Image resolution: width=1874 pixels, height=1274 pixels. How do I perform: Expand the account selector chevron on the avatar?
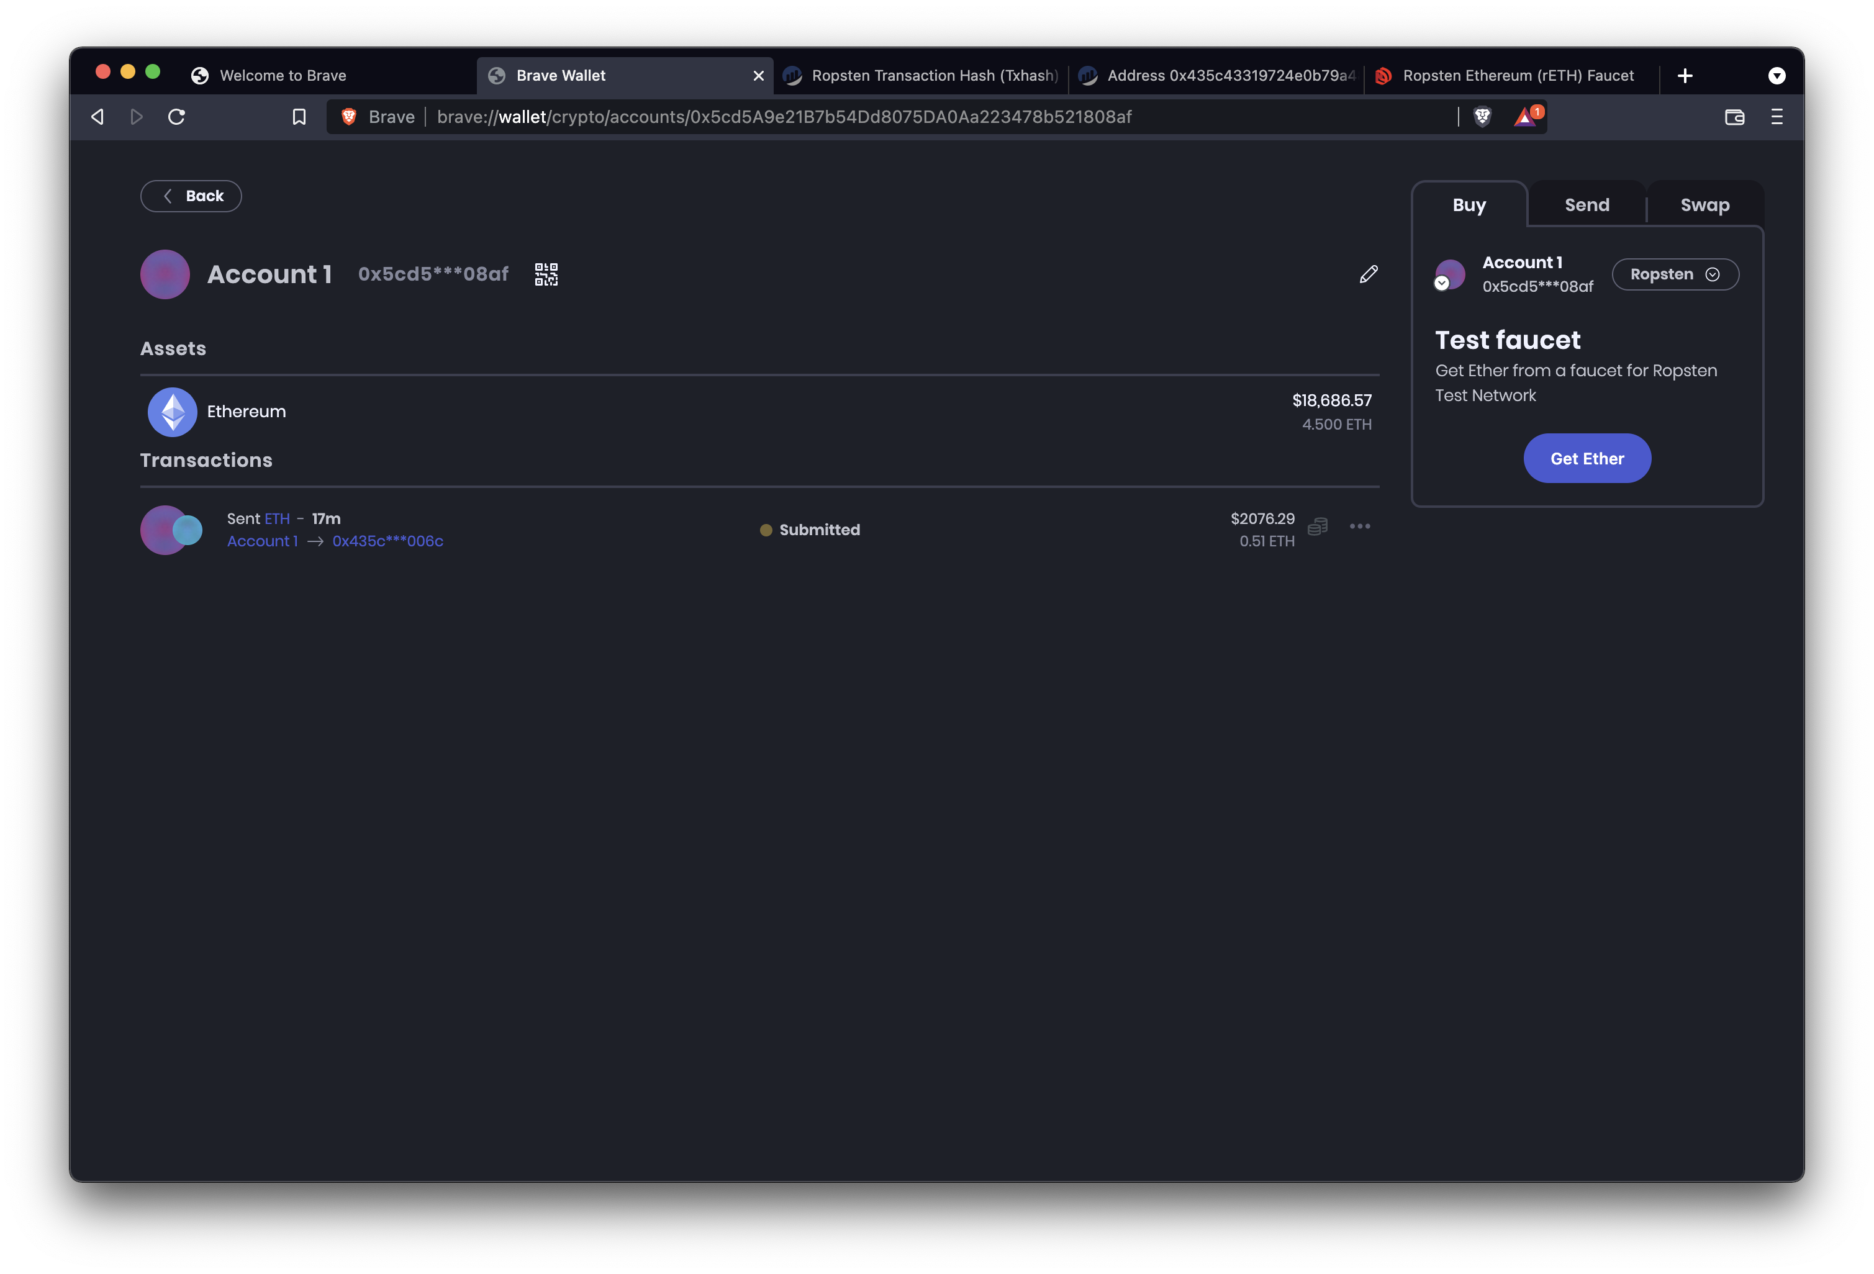1442,283
